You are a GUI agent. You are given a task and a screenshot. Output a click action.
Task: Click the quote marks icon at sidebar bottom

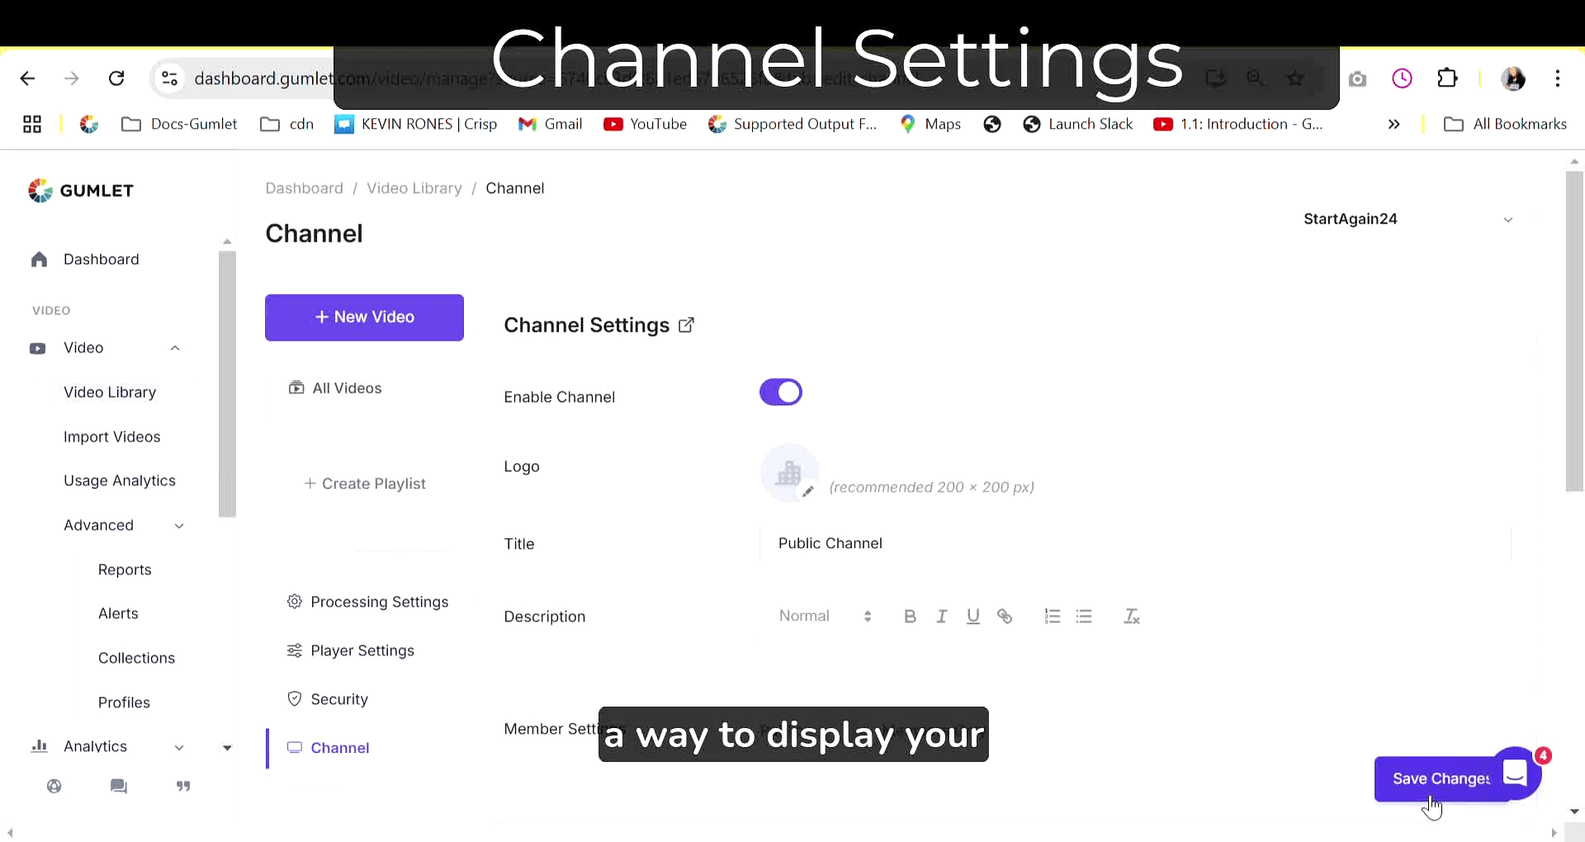coord(183,786)
